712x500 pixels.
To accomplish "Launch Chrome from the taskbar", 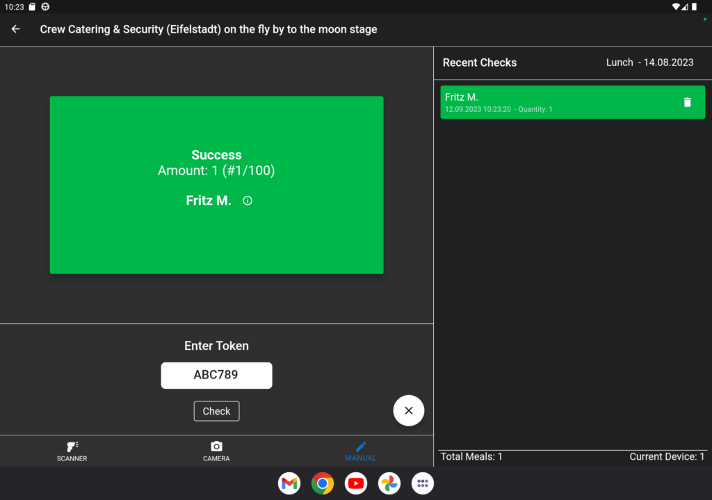I will click(323, 483).
